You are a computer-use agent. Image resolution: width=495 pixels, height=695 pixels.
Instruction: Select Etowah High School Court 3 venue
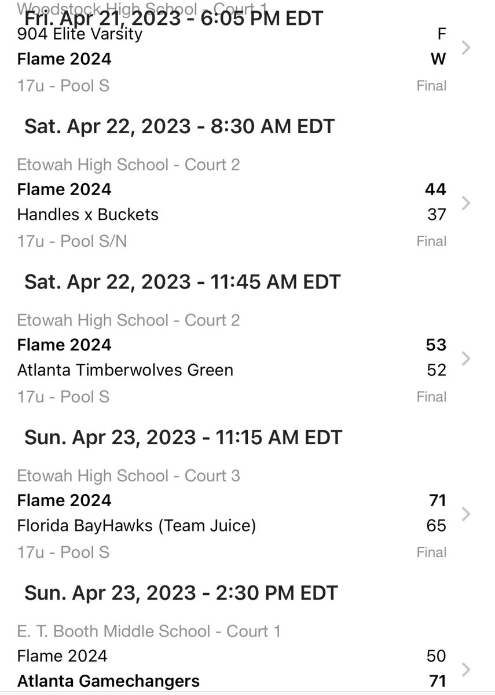[129, 476]
